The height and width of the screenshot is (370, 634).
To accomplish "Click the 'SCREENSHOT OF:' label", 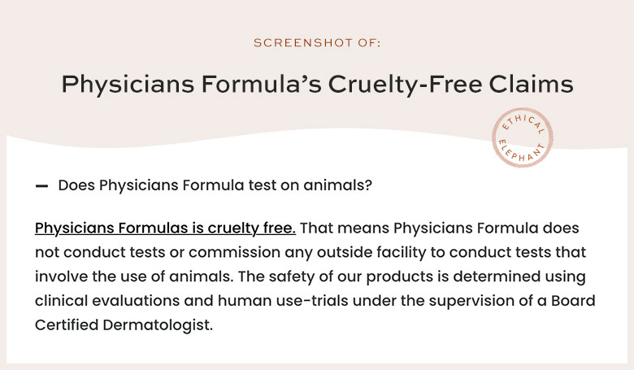I will point(317,43).
